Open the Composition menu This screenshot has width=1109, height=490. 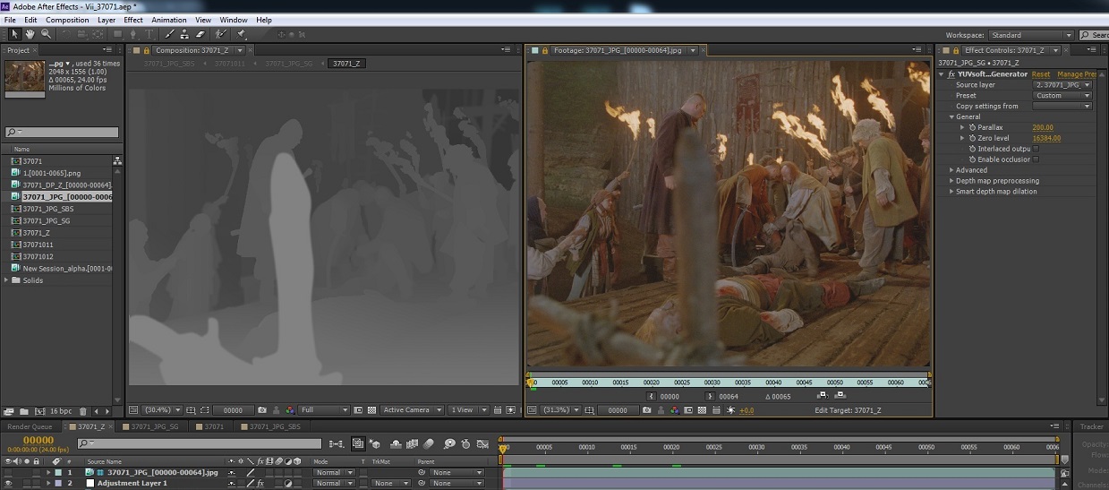pos(67,20)
